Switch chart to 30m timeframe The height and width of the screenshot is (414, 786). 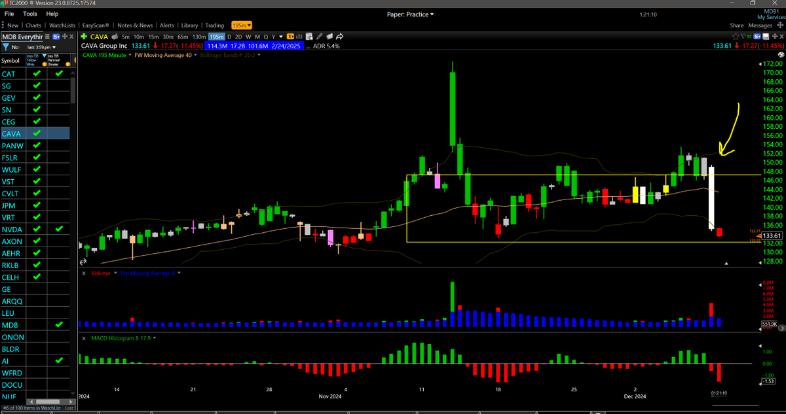[x=168, y=37]
